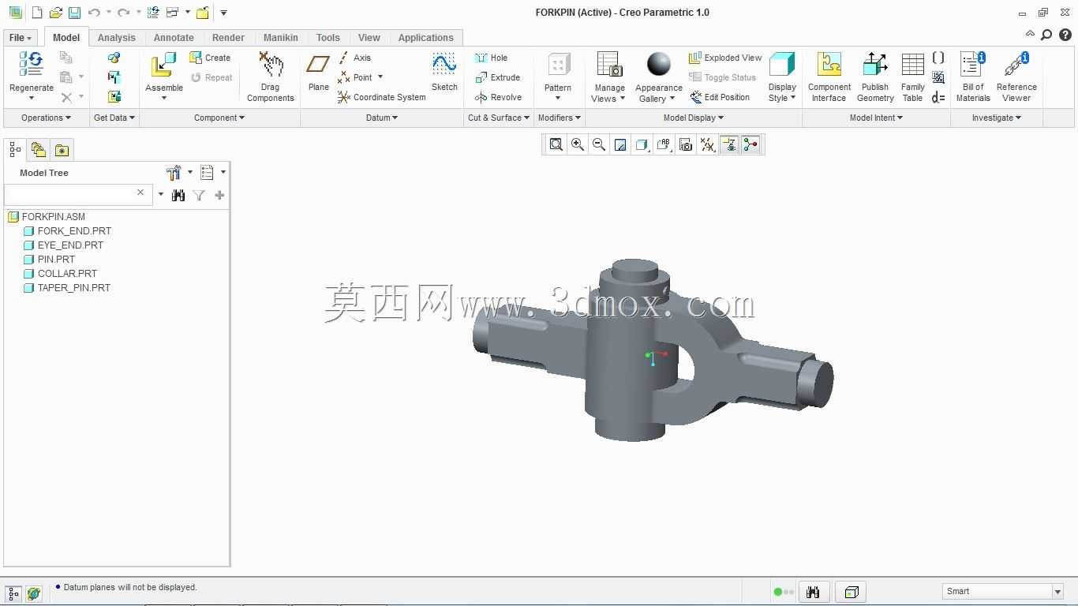Click Edit Position in Model Display

[x=720, y=97]
